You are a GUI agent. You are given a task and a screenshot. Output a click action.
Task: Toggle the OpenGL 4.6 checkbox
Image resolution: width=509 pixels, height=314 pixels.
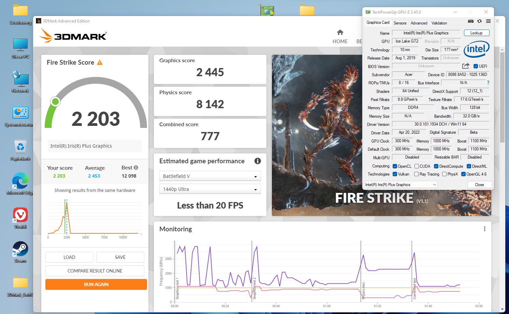[x=463, y=174]
